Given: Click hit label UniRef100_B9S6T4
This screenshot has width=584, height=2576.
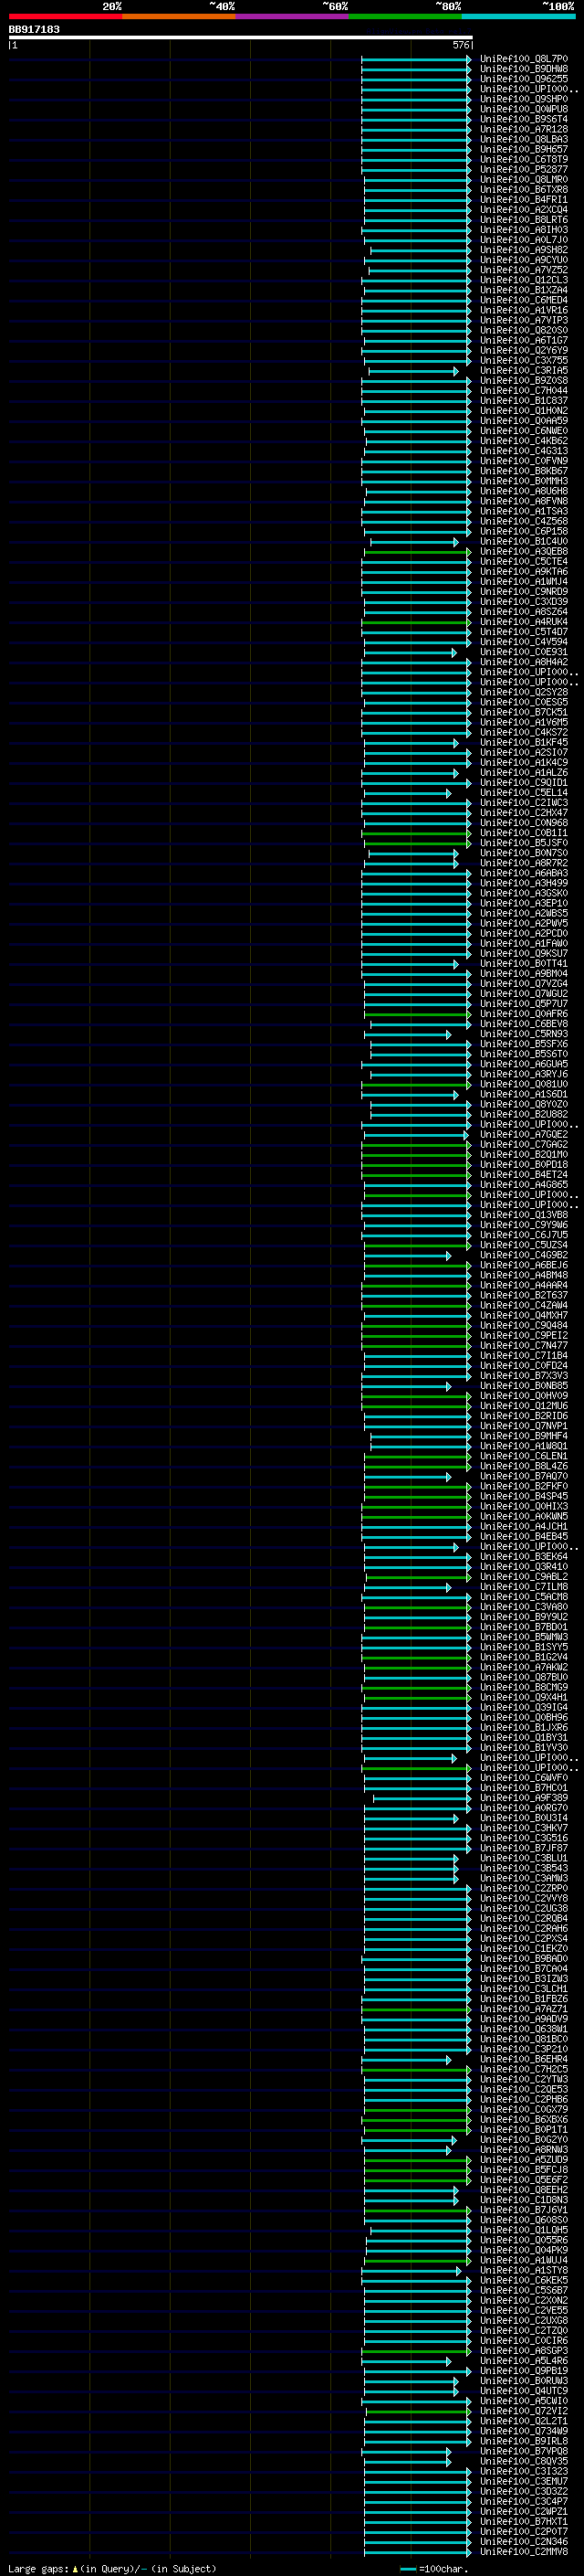Looking at the screenshot, I should (523, 119).
